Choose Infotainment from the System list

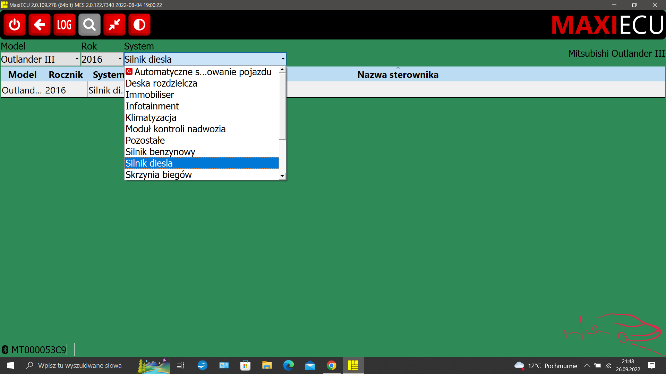(x=202, y=106)
